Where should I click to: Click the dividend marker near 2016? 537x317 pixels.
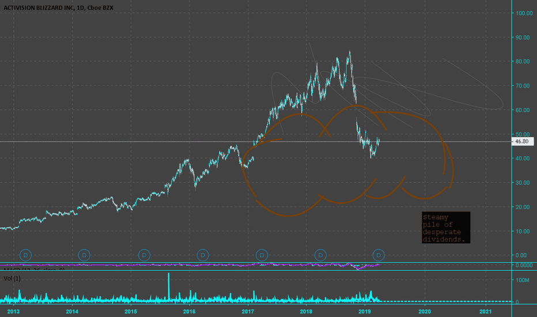click(203, 255)
